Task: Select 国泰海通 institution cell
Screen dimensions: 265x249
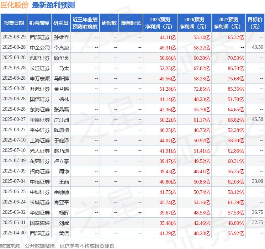Action: 40,223
